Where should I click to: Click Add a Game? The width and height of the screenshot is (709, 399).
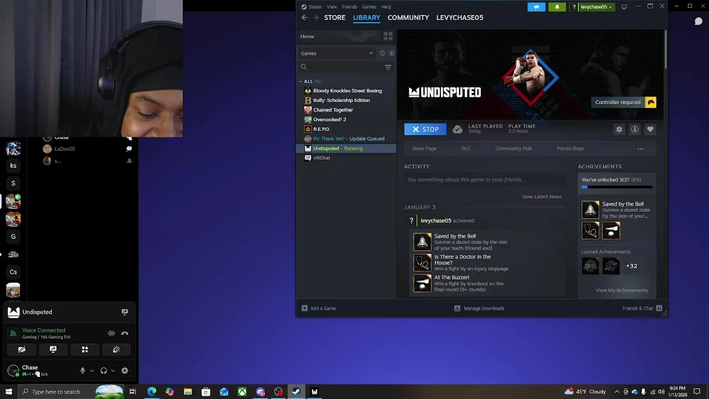[x=318, y=308]
